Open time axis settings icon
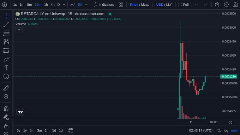The image size is (240, 135). coord(230,122)
